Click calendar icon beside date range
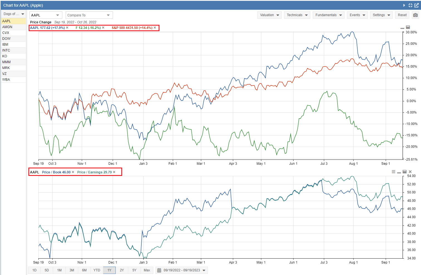Image resolution: width=421 pixels, height=275 pixels. pos(159,270)
